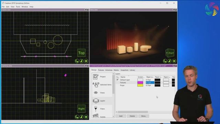Open the Selected items section

pos(102,85)
